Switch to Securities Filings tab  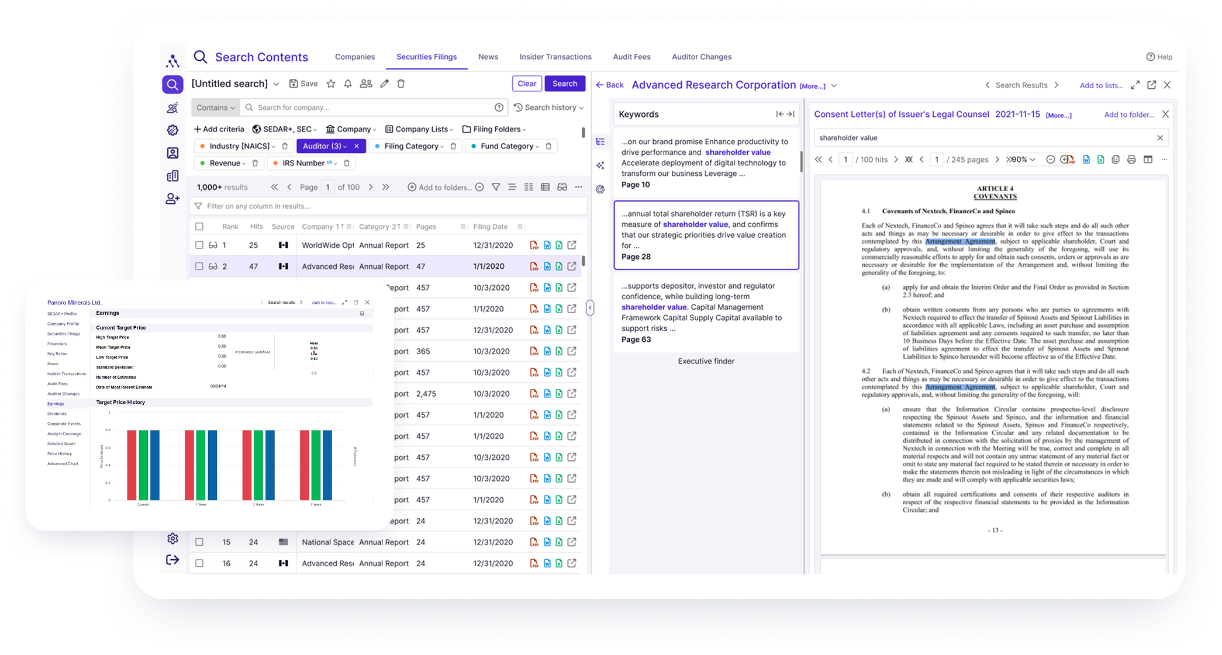(x=426, y=57)
